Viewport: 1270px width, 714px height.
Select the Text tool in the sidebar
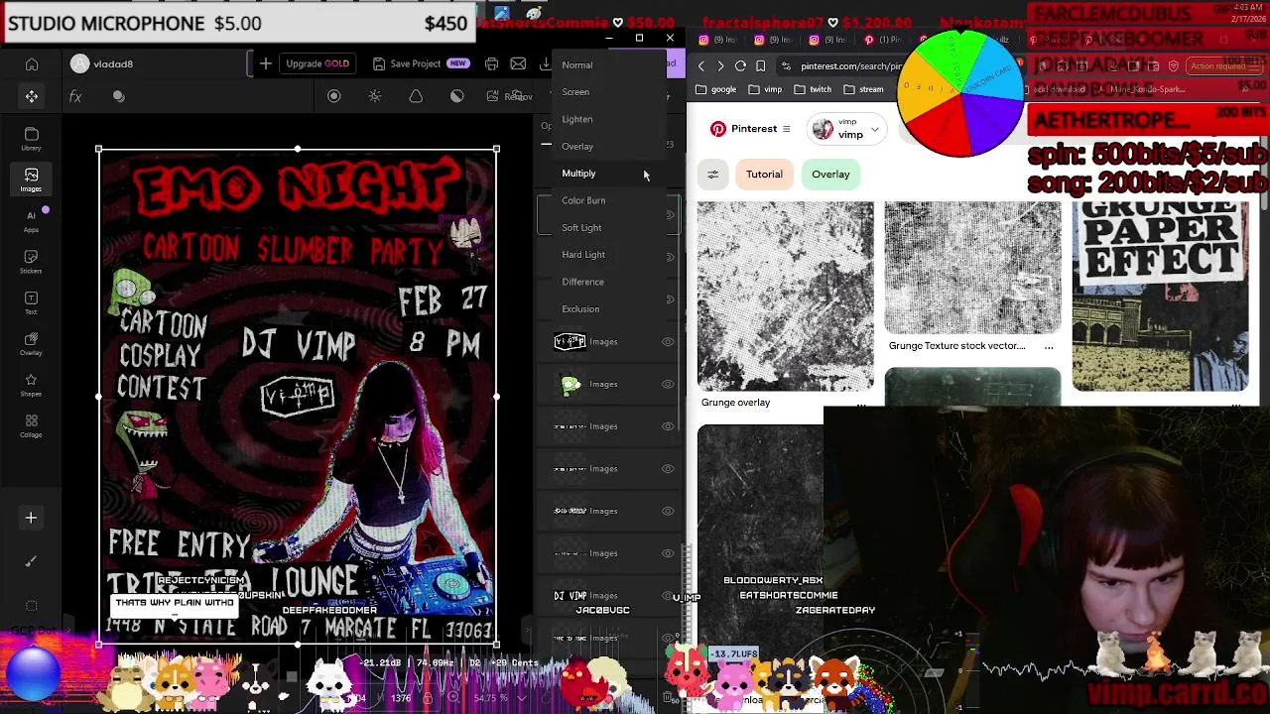pos(32,302)
